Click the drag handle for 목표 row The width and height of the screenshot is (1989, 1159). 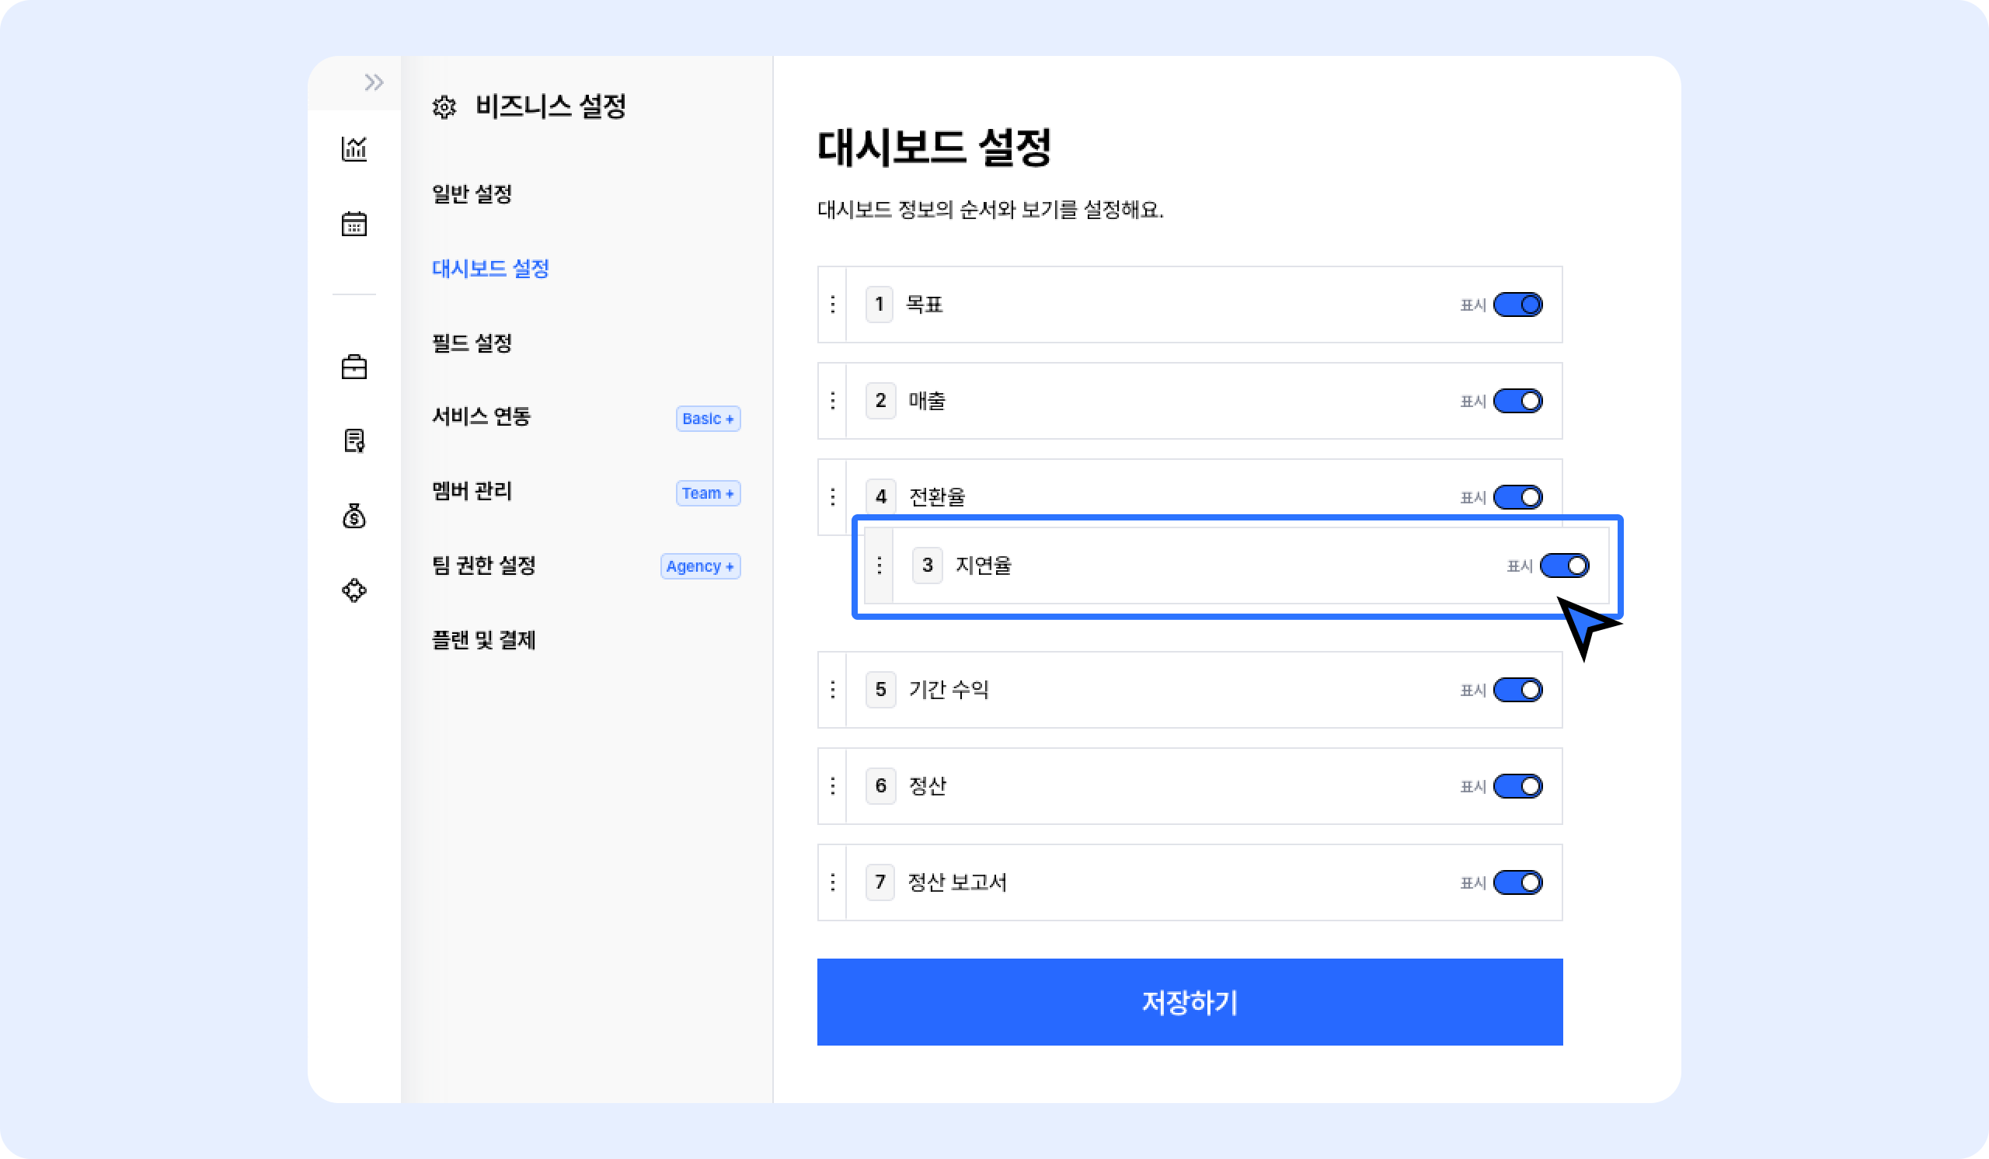click(833, 305)
